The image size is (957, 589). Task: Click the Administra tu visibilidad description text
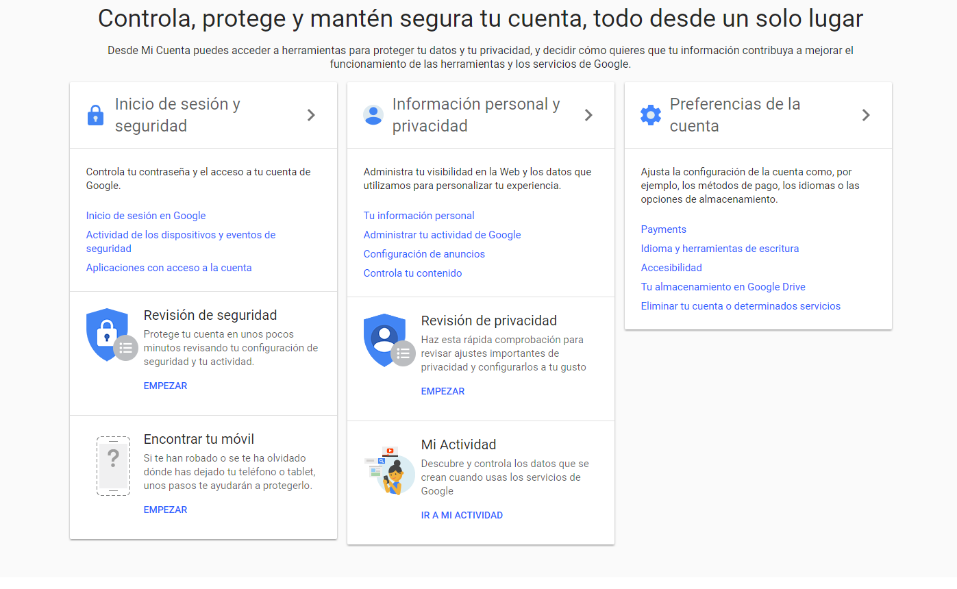click(x=477, y=179)
